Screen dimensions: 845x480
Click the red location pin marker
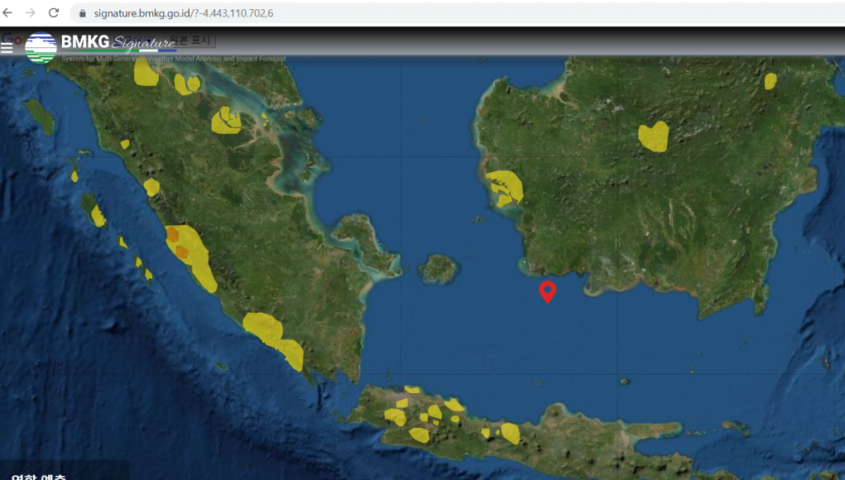[547, 291]
